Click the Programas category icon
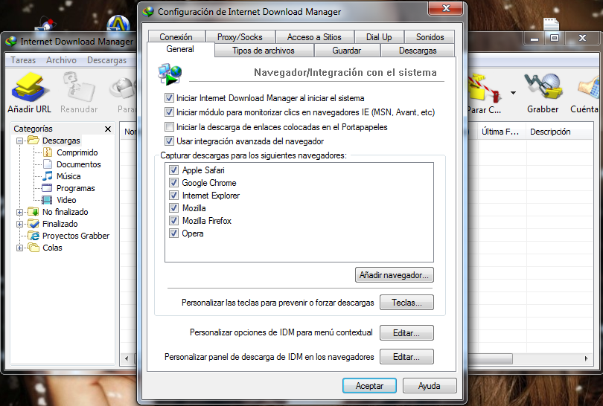 click(x=47, y=188)
